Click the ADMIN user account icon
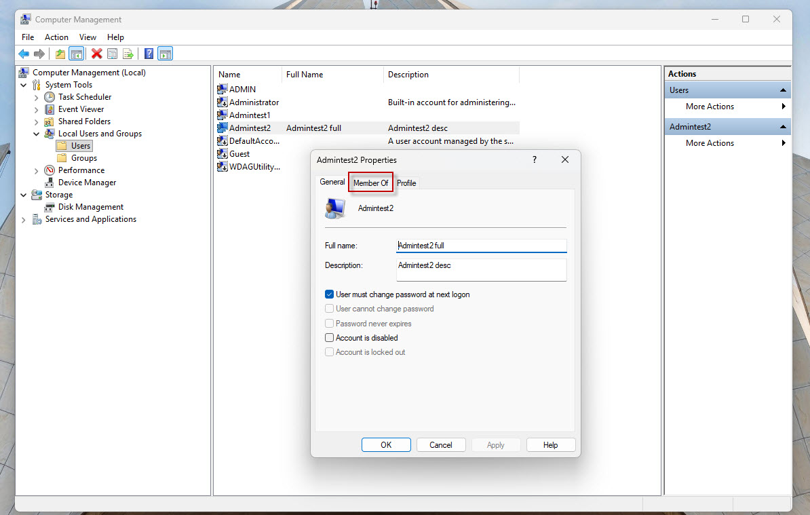 [222, 90]
